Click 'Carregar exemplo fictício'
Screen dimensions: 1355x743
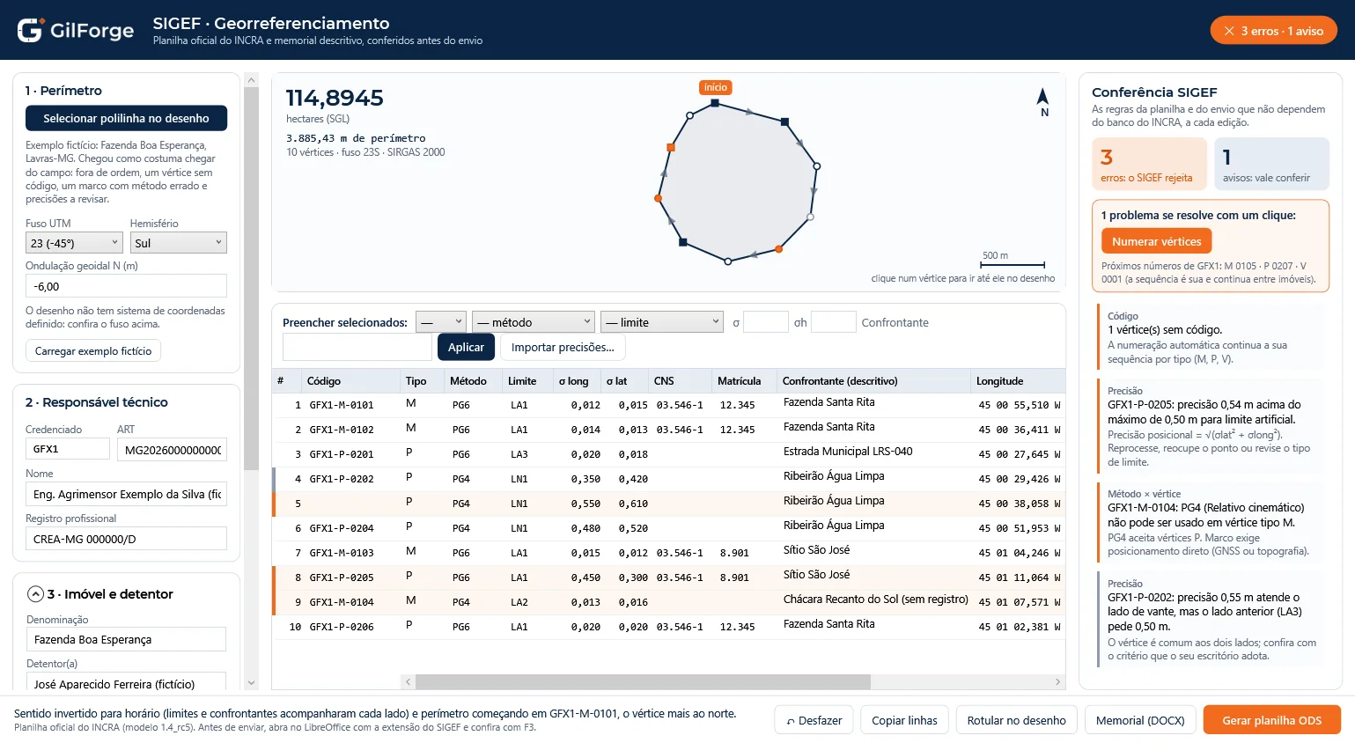click(93, 350)
